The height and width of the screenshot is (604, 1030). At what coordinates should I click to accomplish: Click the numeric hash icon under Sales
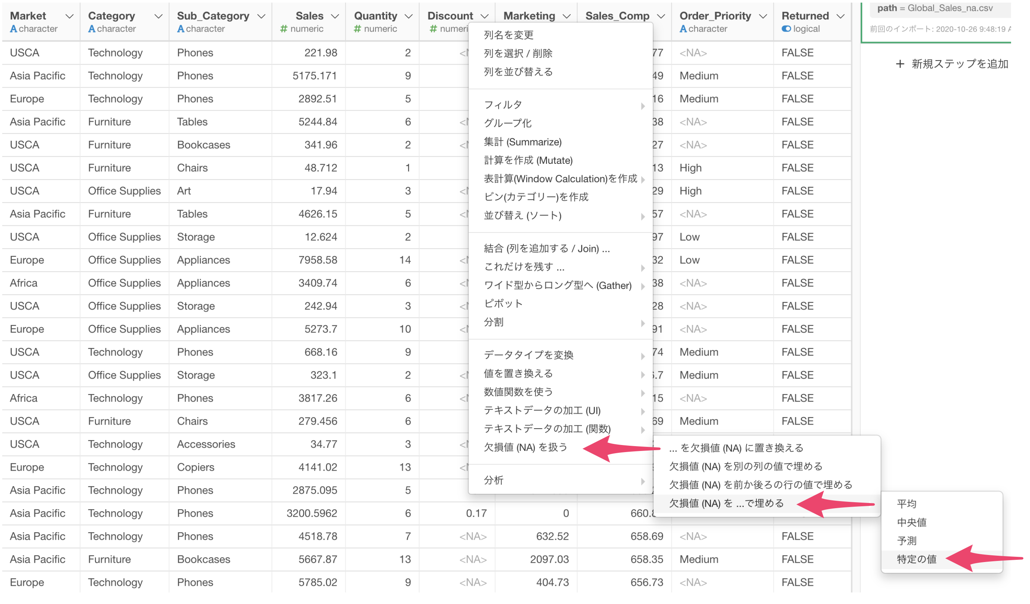tap(283, 29)
